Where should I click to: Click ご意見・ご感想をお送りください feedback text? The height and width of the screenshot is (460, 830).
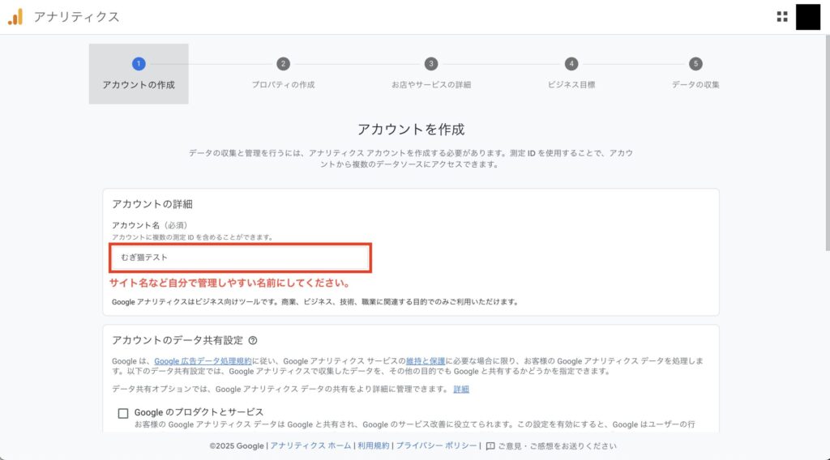pos(557,446)
